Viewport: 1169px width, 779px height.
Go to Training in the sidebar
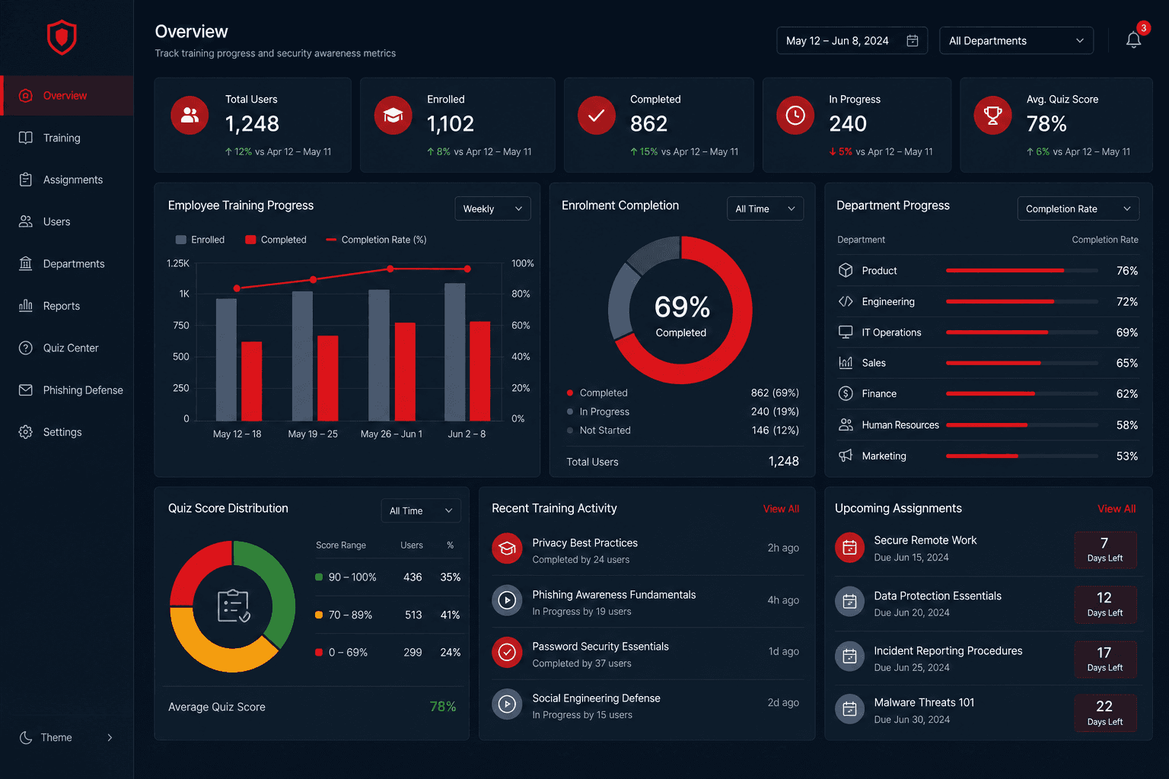tap(67, 138)
